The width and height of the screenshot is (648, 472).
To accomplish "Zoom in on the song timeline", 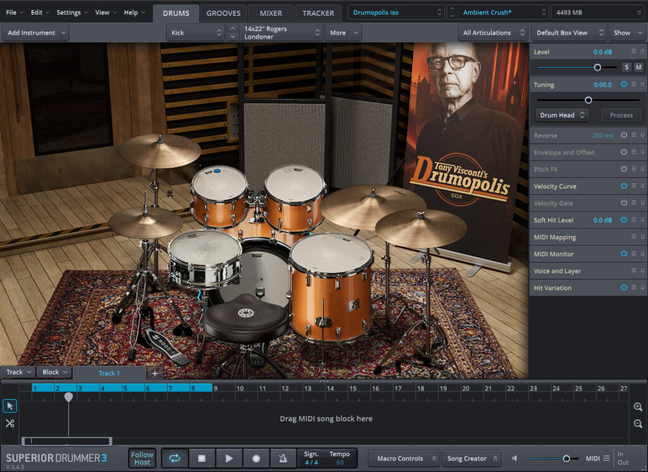I will [x=638, y=407].
